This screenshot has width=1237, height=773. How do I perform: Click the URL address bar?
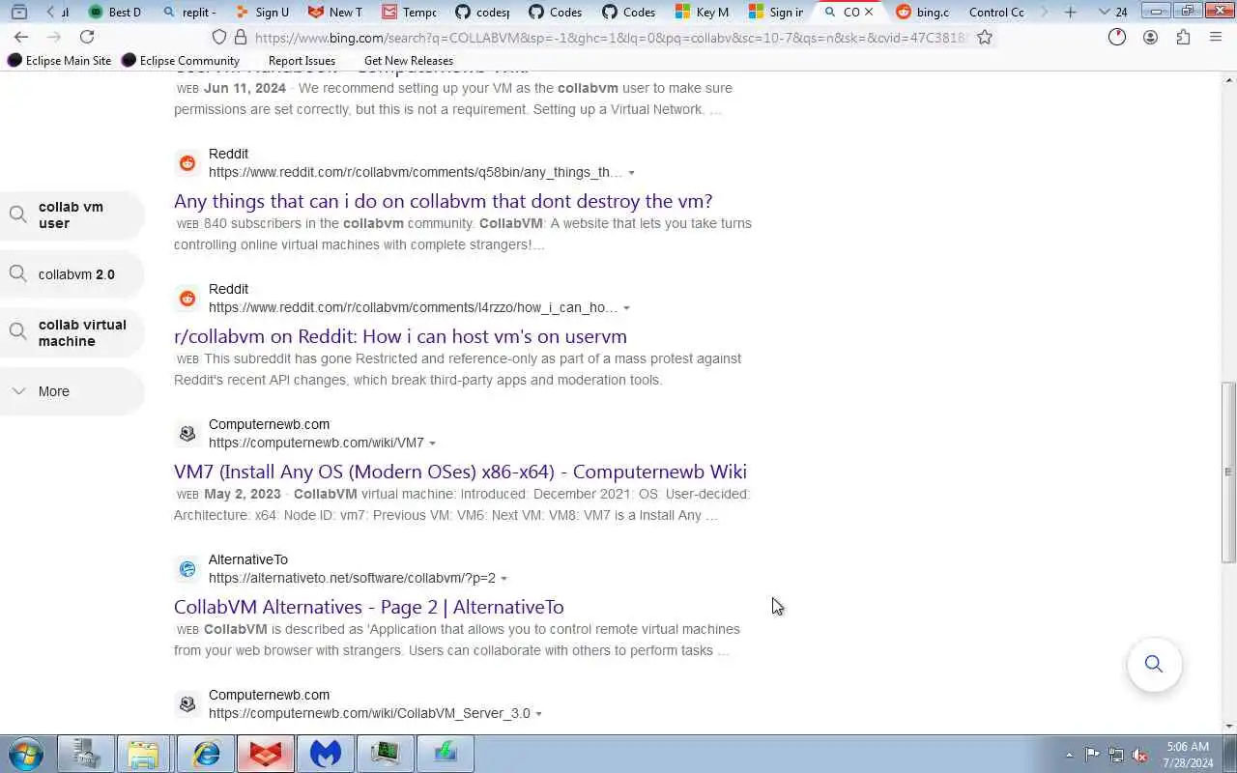[609, 37]
